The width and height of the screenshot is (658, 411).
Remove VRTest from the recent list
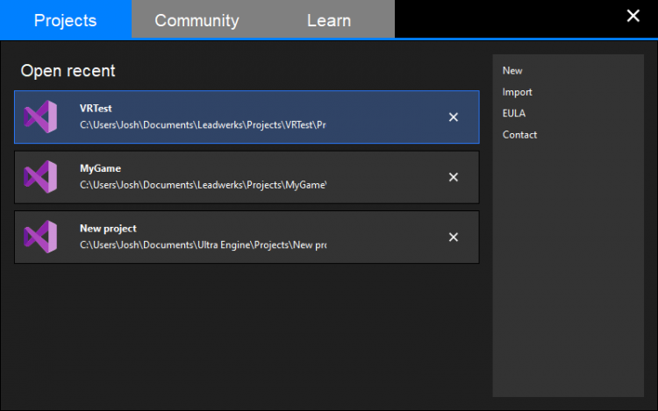coord(454,117)
